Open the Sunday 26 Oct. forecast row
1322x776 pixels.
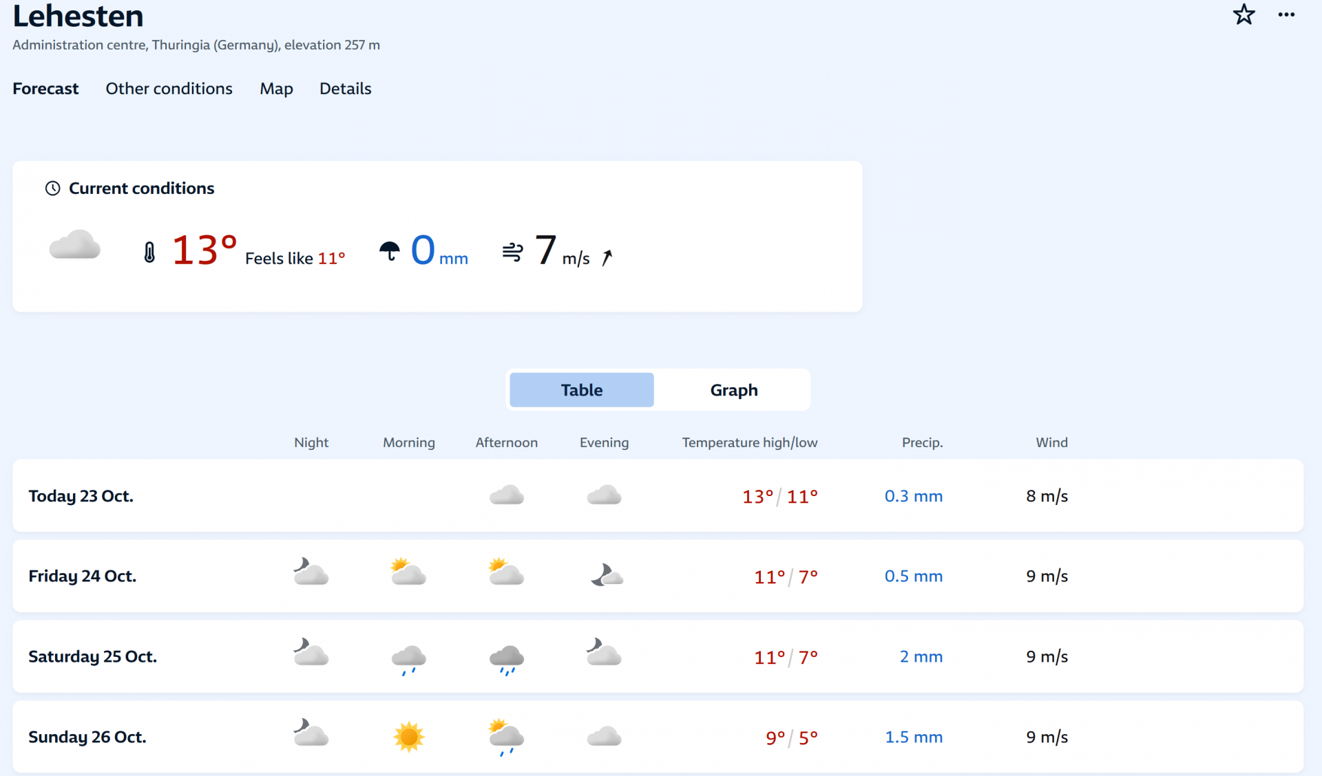(87, 737)
